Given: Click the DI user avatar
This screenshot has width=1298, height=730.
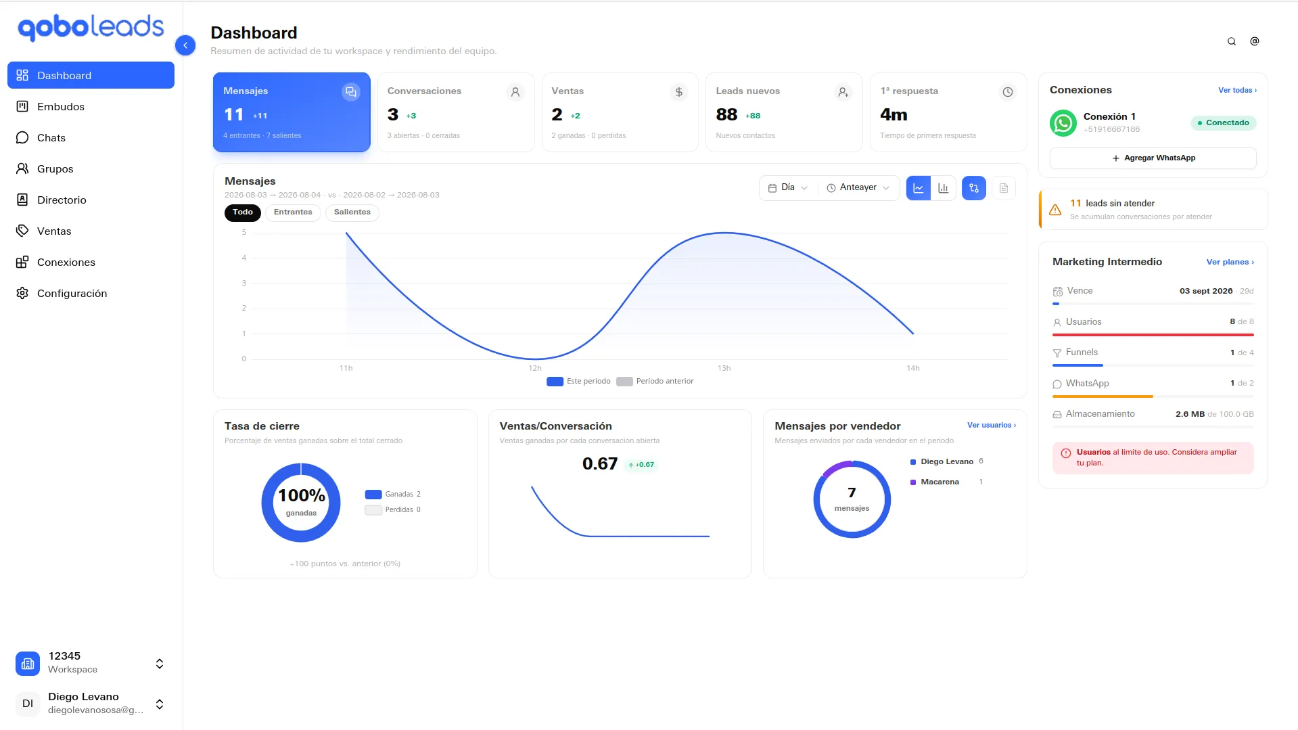Looking at the screenshot, I should pyautogui.click(x=28, y=704).
